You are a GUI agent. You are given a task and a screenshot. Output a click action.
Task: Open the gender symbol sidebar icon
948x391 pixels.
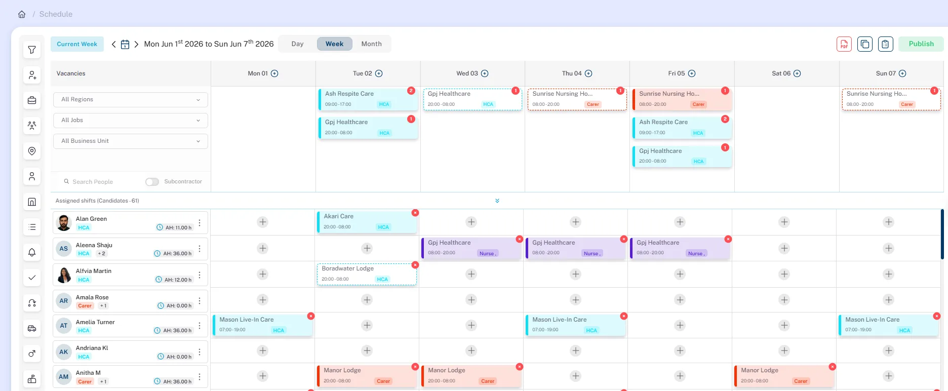point(32,354)
